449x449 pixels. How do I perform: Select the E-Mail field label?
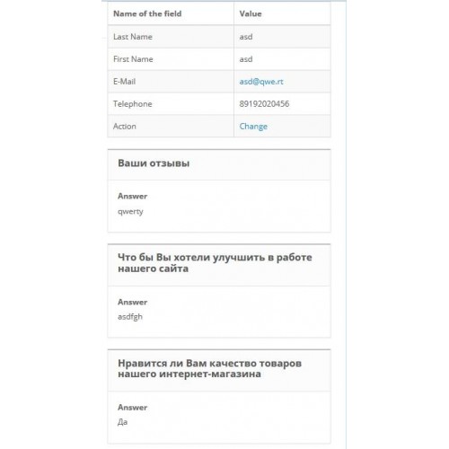[124, 82]
